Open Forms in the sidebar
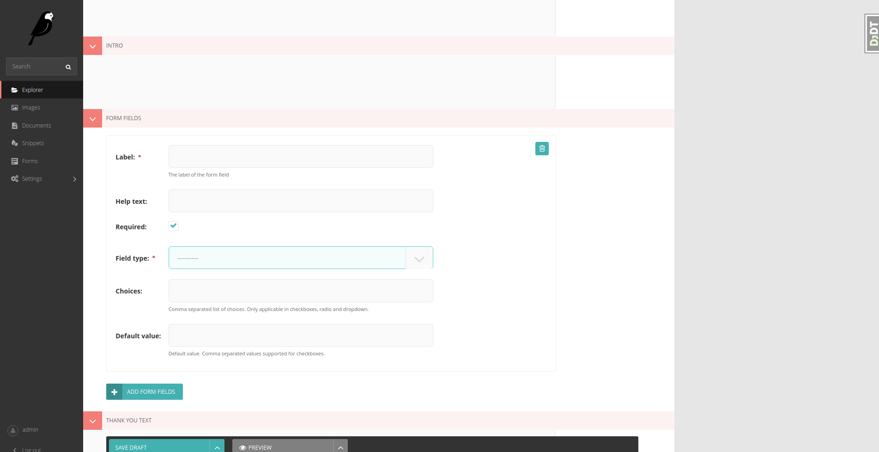 click(42, 161)
